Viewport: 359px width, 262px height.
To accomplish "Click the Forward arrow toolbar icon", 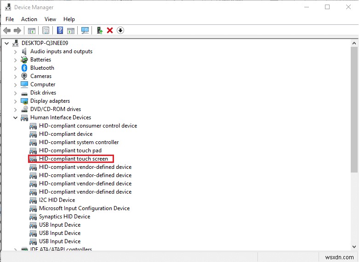I will (x=17, y=30).
